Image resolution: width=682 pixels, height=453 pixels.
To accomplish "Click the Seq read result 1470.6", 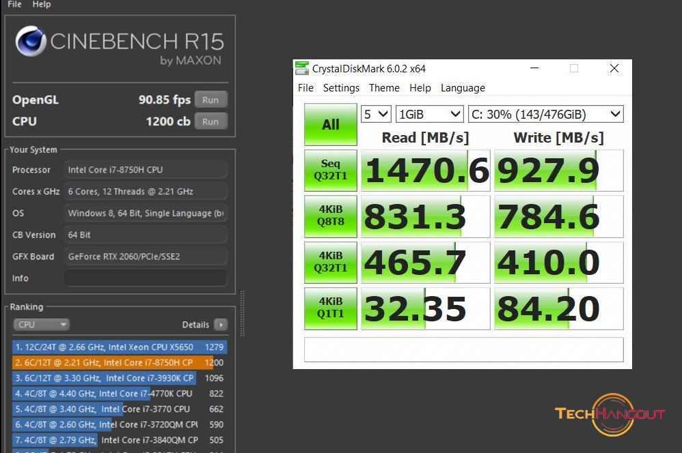I will [x=425, y=171].
